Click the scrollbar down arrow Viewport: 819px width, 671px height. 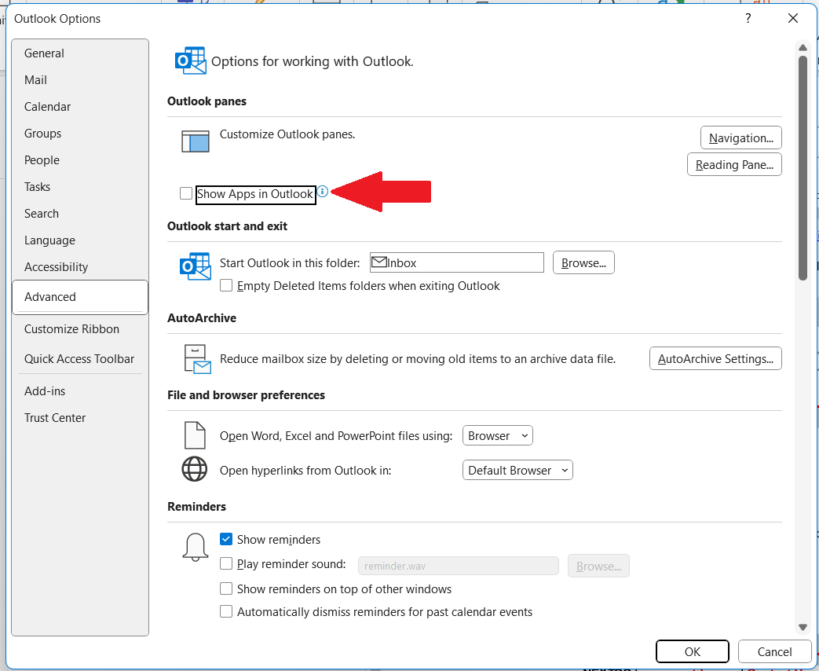tap(803, 627)
